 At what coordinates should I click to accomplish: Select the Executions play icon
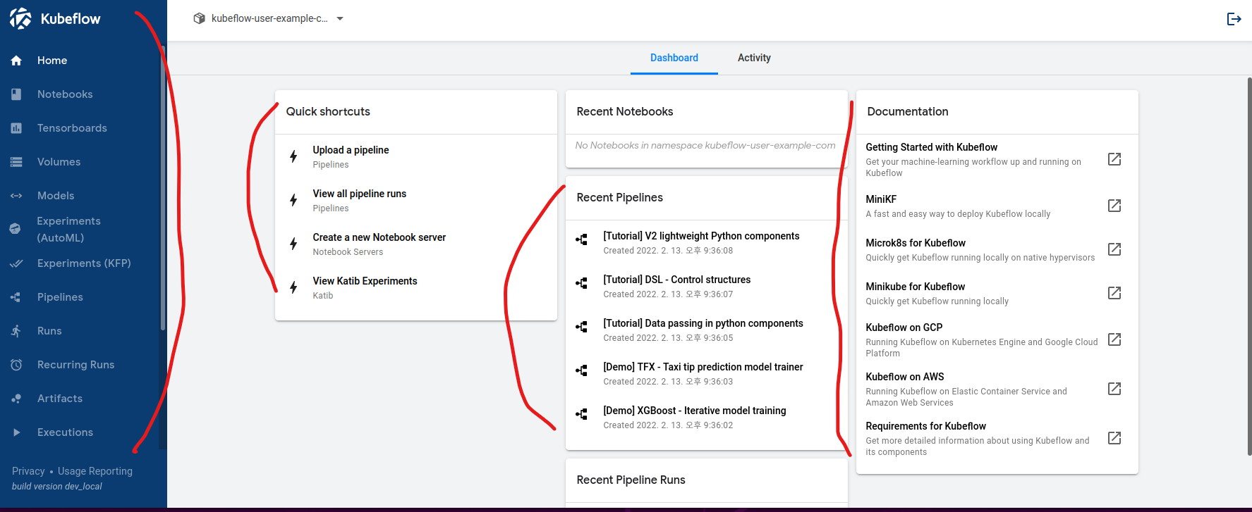pos(16,432)
